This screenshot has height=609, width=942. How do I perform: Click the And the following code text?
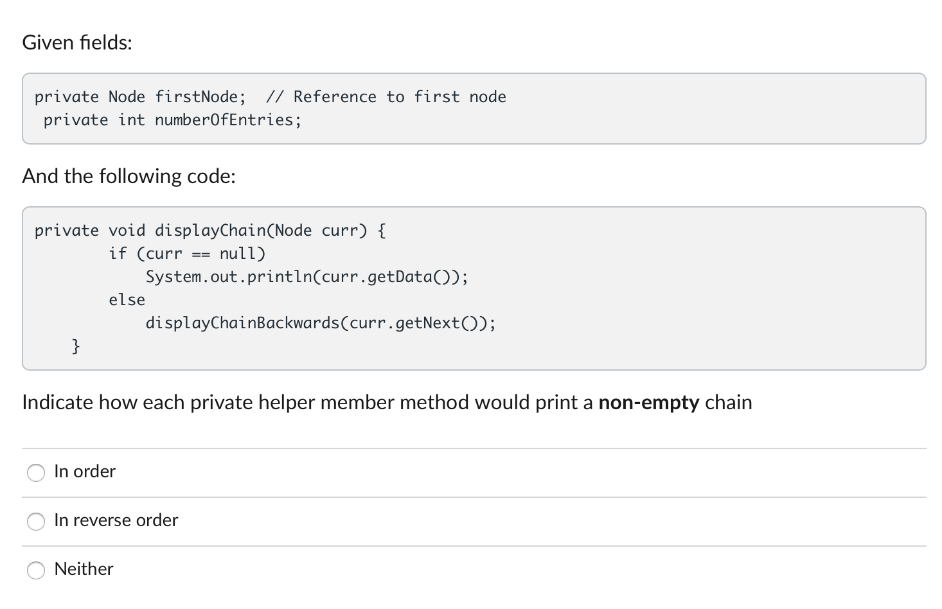(x=129, y=176)
